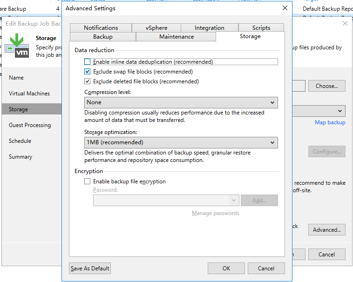This screenshot has width=353, height=282.
Task: Switch to the Notifications tab
Action: point(101,28)
